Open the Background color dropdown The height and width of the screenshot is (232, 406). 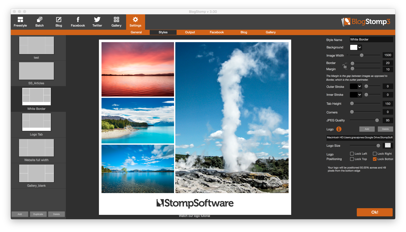pyautogui.click(x=360, y=47)
